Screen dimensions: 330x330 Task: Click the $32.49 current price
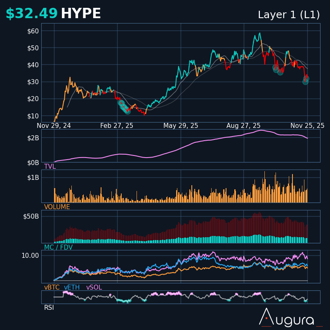[31, 14]
